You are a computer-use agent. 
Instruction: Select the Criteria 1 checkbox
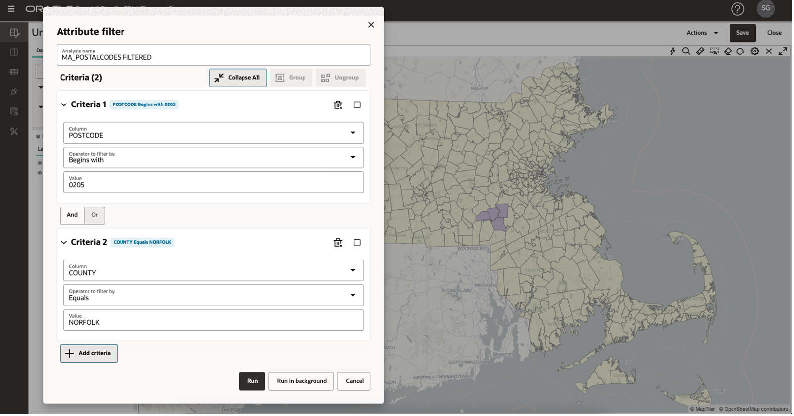[x=358, y=105]
